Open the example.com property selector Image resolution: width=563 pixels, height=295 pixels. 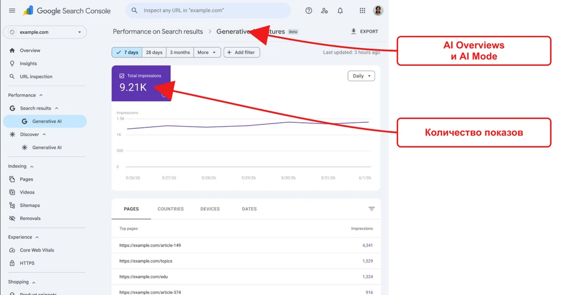45,32
